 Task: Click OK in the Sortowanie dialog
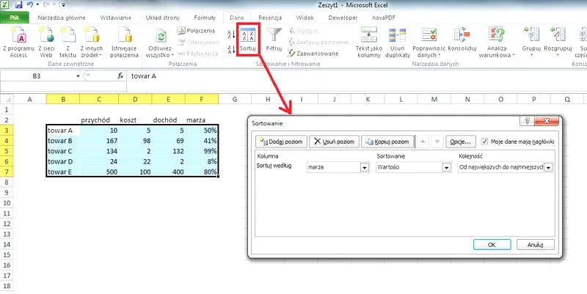click(x=492, y=244)
